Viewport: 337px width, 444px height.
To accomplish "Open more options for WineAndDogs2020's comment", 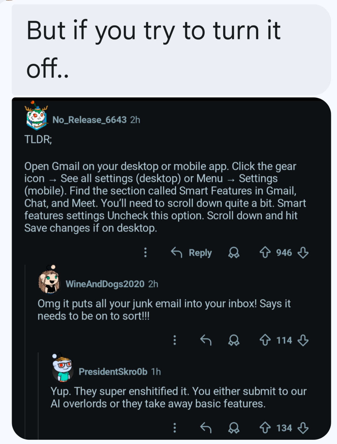I will (x=174, y=340).
